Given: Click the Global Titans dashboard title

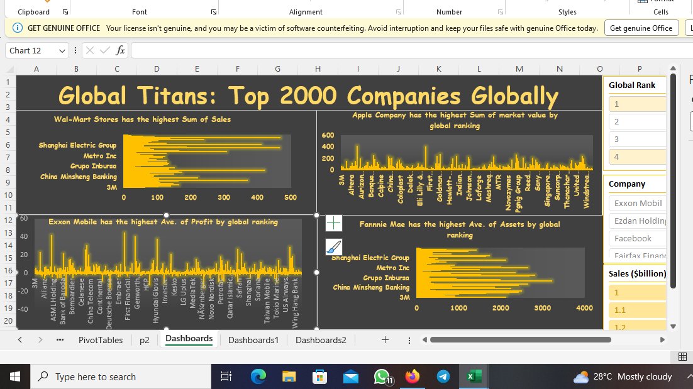Looking at the screenshot, I should click(x=309, y=96).
